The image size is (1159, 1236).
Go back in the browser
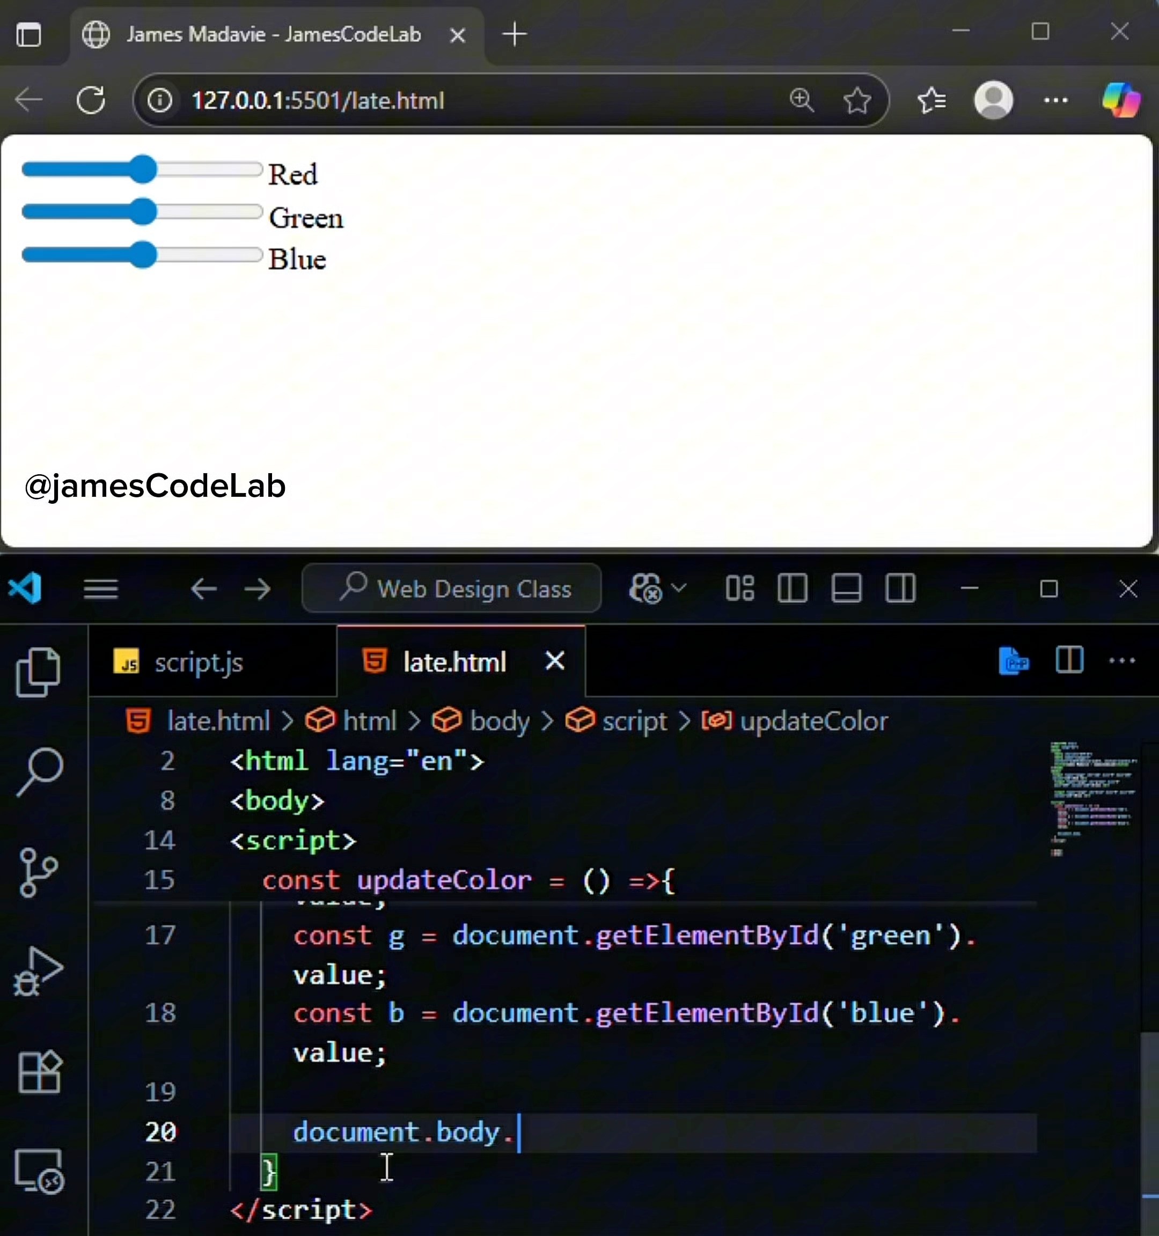click(28, 99)
